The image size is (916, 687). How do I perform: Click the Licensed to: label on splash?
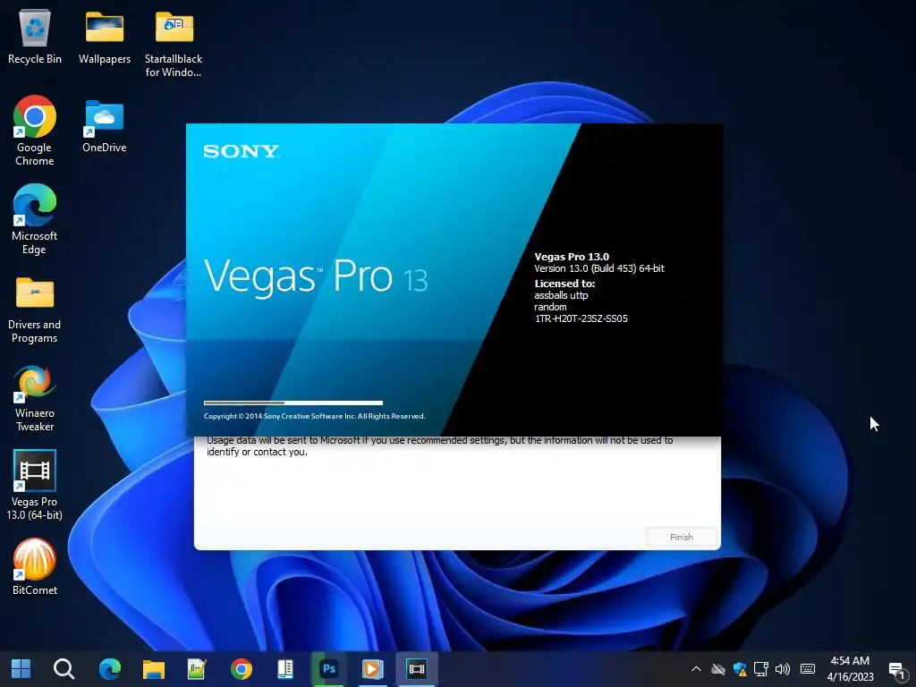(x=565, y=284)
